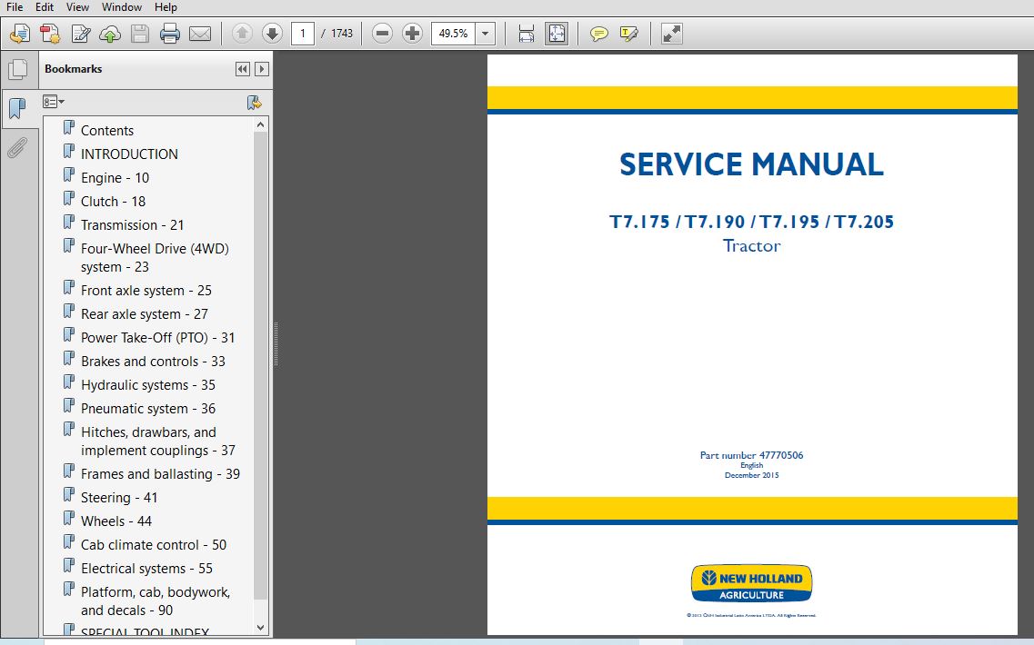Viewport: 1034px width, 645px height.
Task: Open the Attachments paperclip panel icon
Action: 18,147
